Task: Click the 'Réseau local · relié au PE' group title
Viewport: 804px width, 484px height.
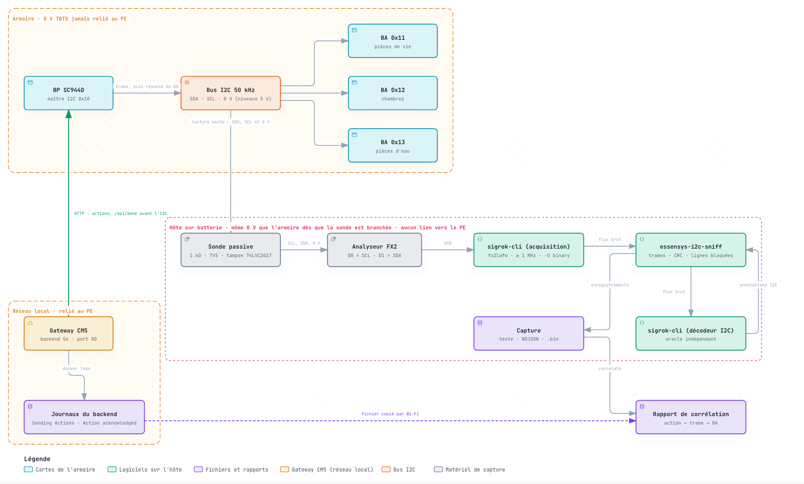Action: click(53, 311)
